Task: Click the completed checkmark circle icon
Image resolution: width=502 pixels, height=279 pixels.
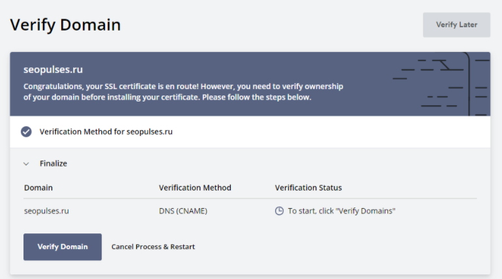Action: [26, 131]
